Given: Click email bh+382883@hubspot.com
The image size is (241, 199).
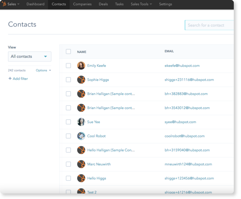Looking at the screenshot, I should coord(186,94).
